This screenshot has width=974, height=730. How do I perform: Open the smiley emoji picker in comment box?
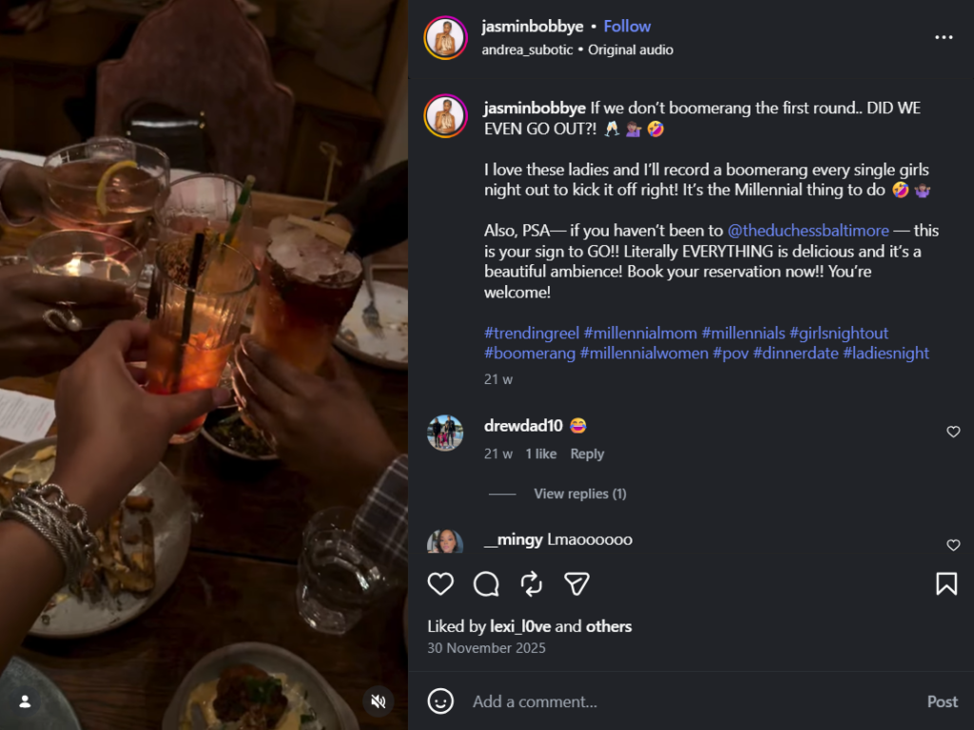[x=440, y=701]
